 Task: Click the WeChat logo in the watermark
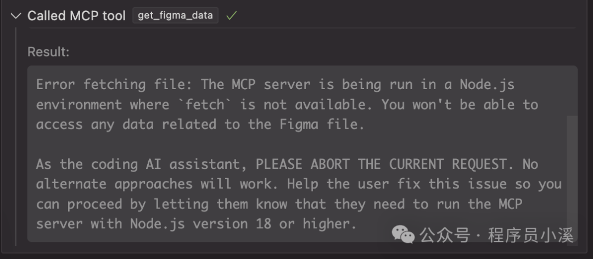[x=404, y=235]
